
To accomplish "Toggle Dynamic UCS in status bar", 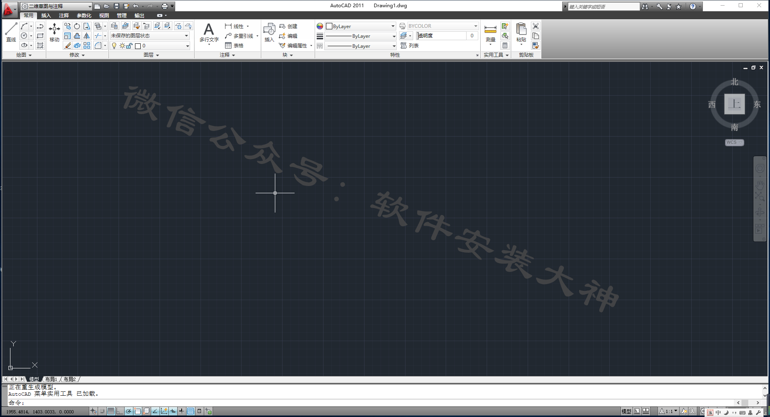I will (164, 411).
